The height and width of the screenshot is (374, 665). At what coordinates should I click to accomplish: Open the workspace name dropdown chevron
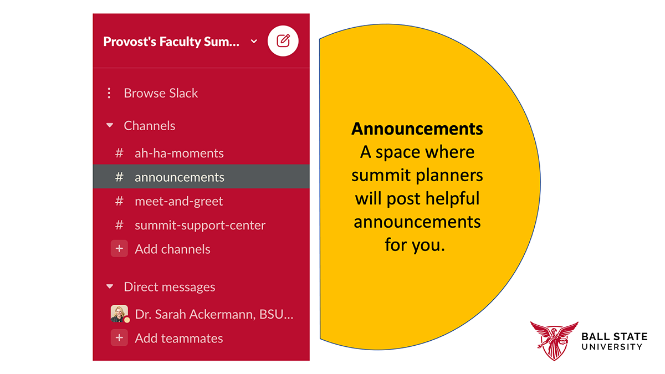pos(254,42)
